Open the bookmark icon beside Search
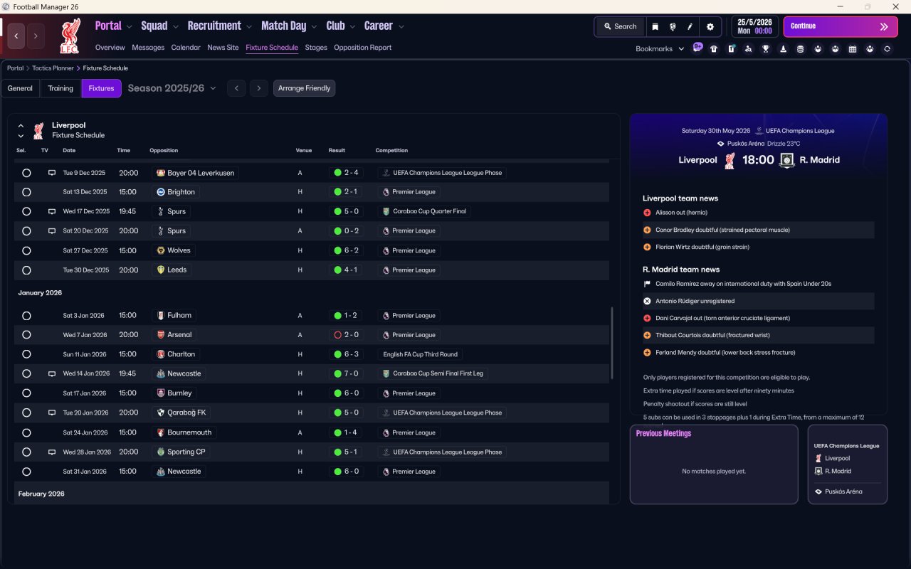 tap(655, 26)
